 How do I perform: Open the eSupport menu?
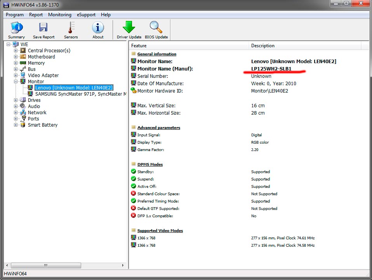86,15
